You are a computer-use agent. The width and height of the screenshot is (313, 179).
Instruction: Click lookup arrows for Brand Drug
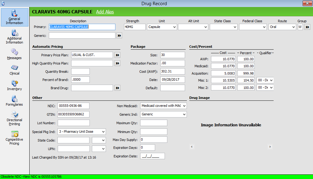(x=117, y=88)
